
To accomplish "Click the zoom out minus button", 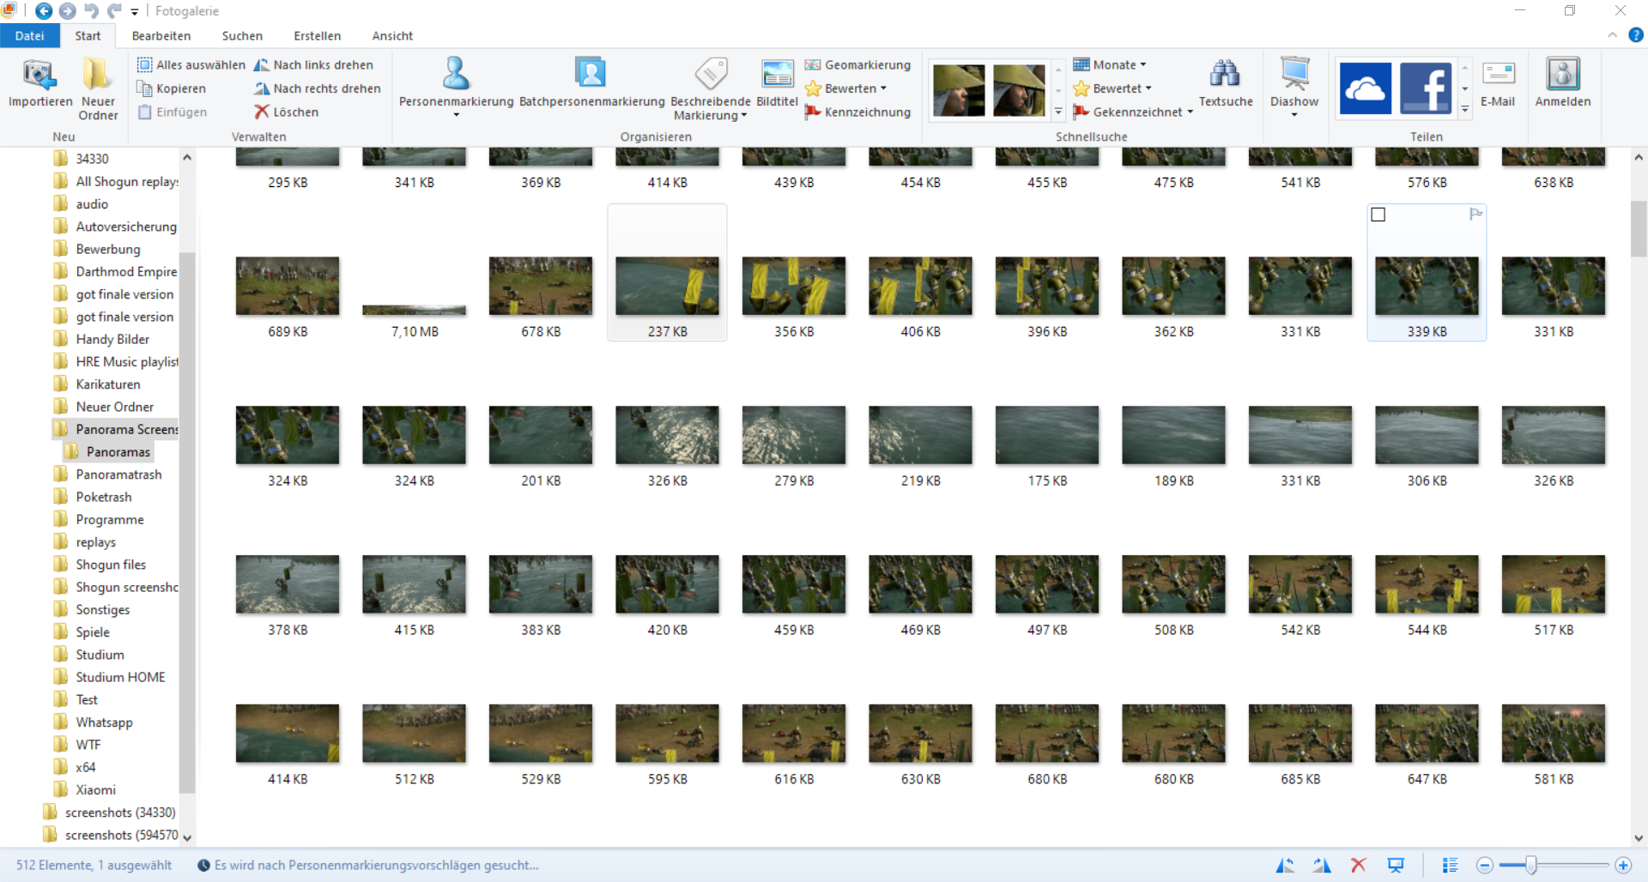I will 1485,865.
